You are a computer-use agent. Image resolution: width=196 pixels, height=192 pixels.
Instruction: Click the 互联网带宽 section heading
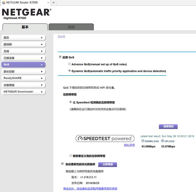point(70,94)
